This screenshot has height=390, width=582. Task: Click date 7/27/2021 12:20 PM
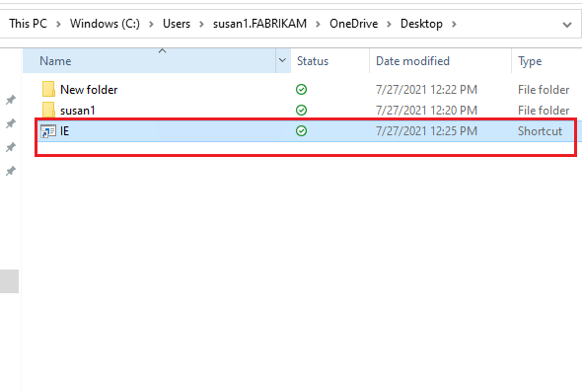tap(426, 111)
